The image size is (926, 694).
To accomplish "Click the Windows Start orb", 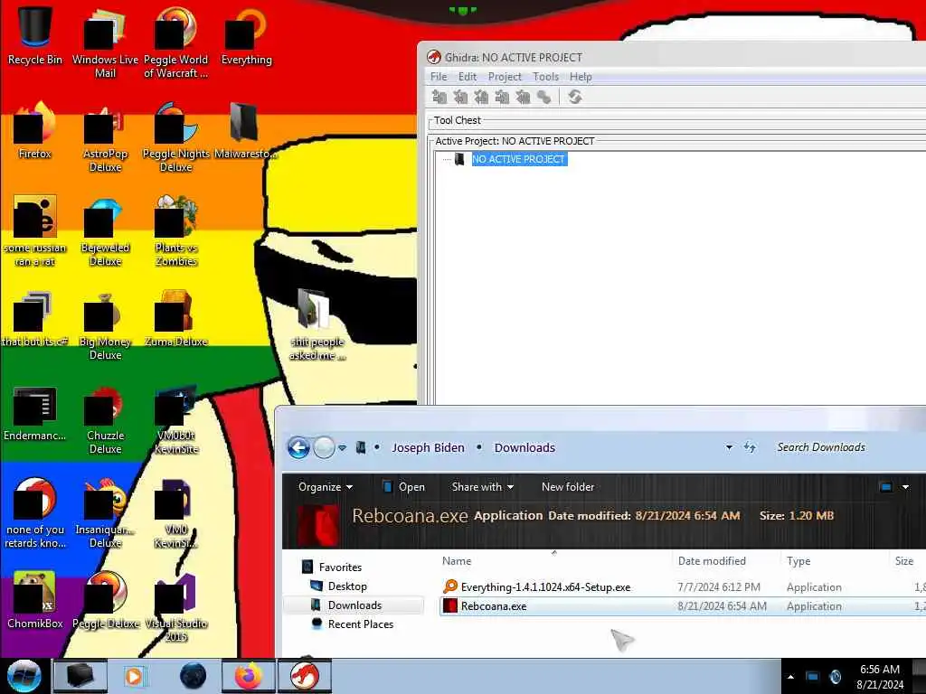I will click(24, 676).
